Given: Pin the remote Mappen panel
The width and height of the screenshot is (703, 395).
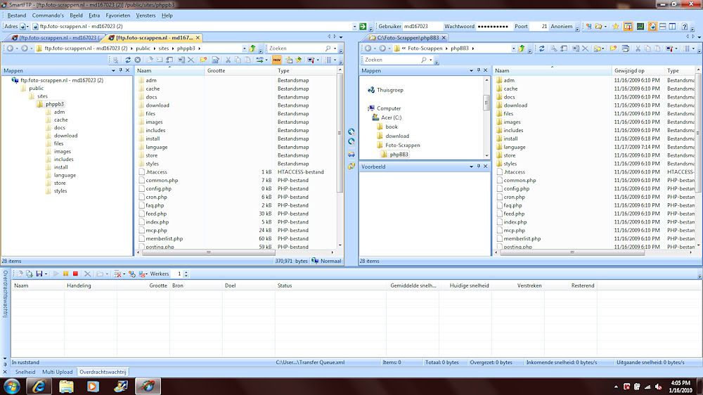Looking at the screenshot, I should [121, 70].
